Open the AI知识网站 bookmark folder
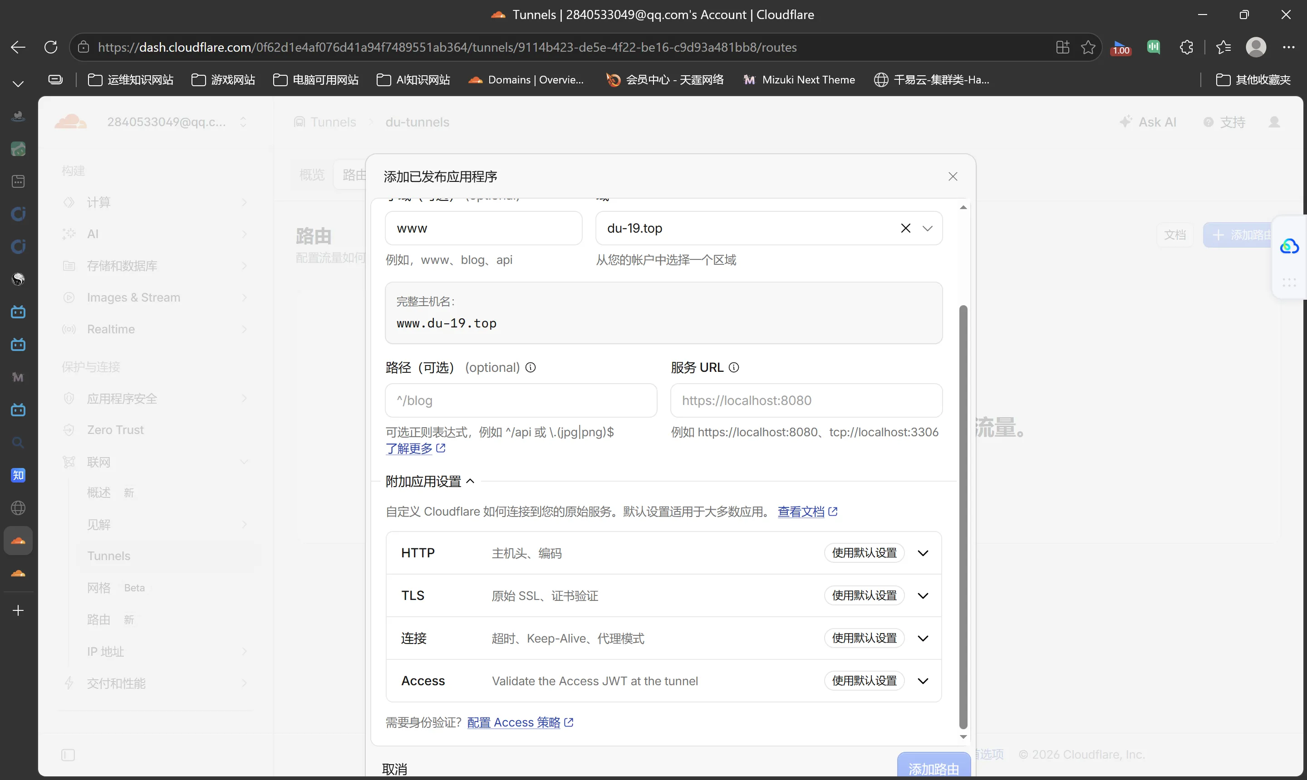This screenshot has width=1307, height=780. click(413, 79)
